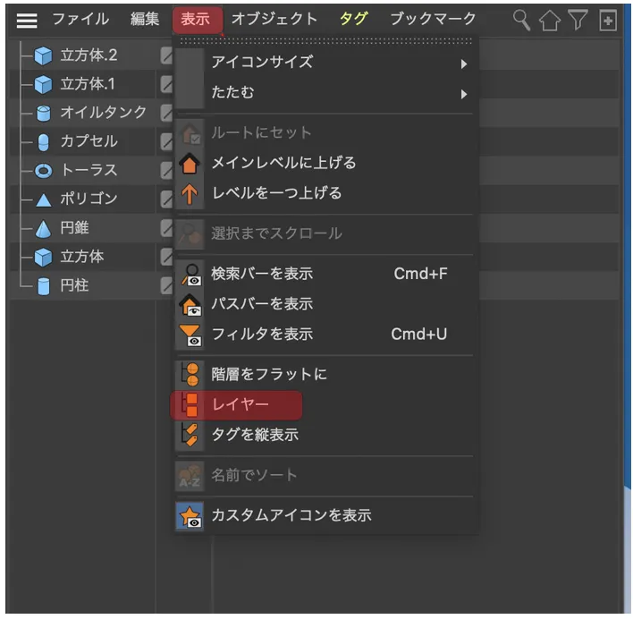Click the filter funnel icon in header
The width and height of the screenshot is (633, 619).
point(578,21)
